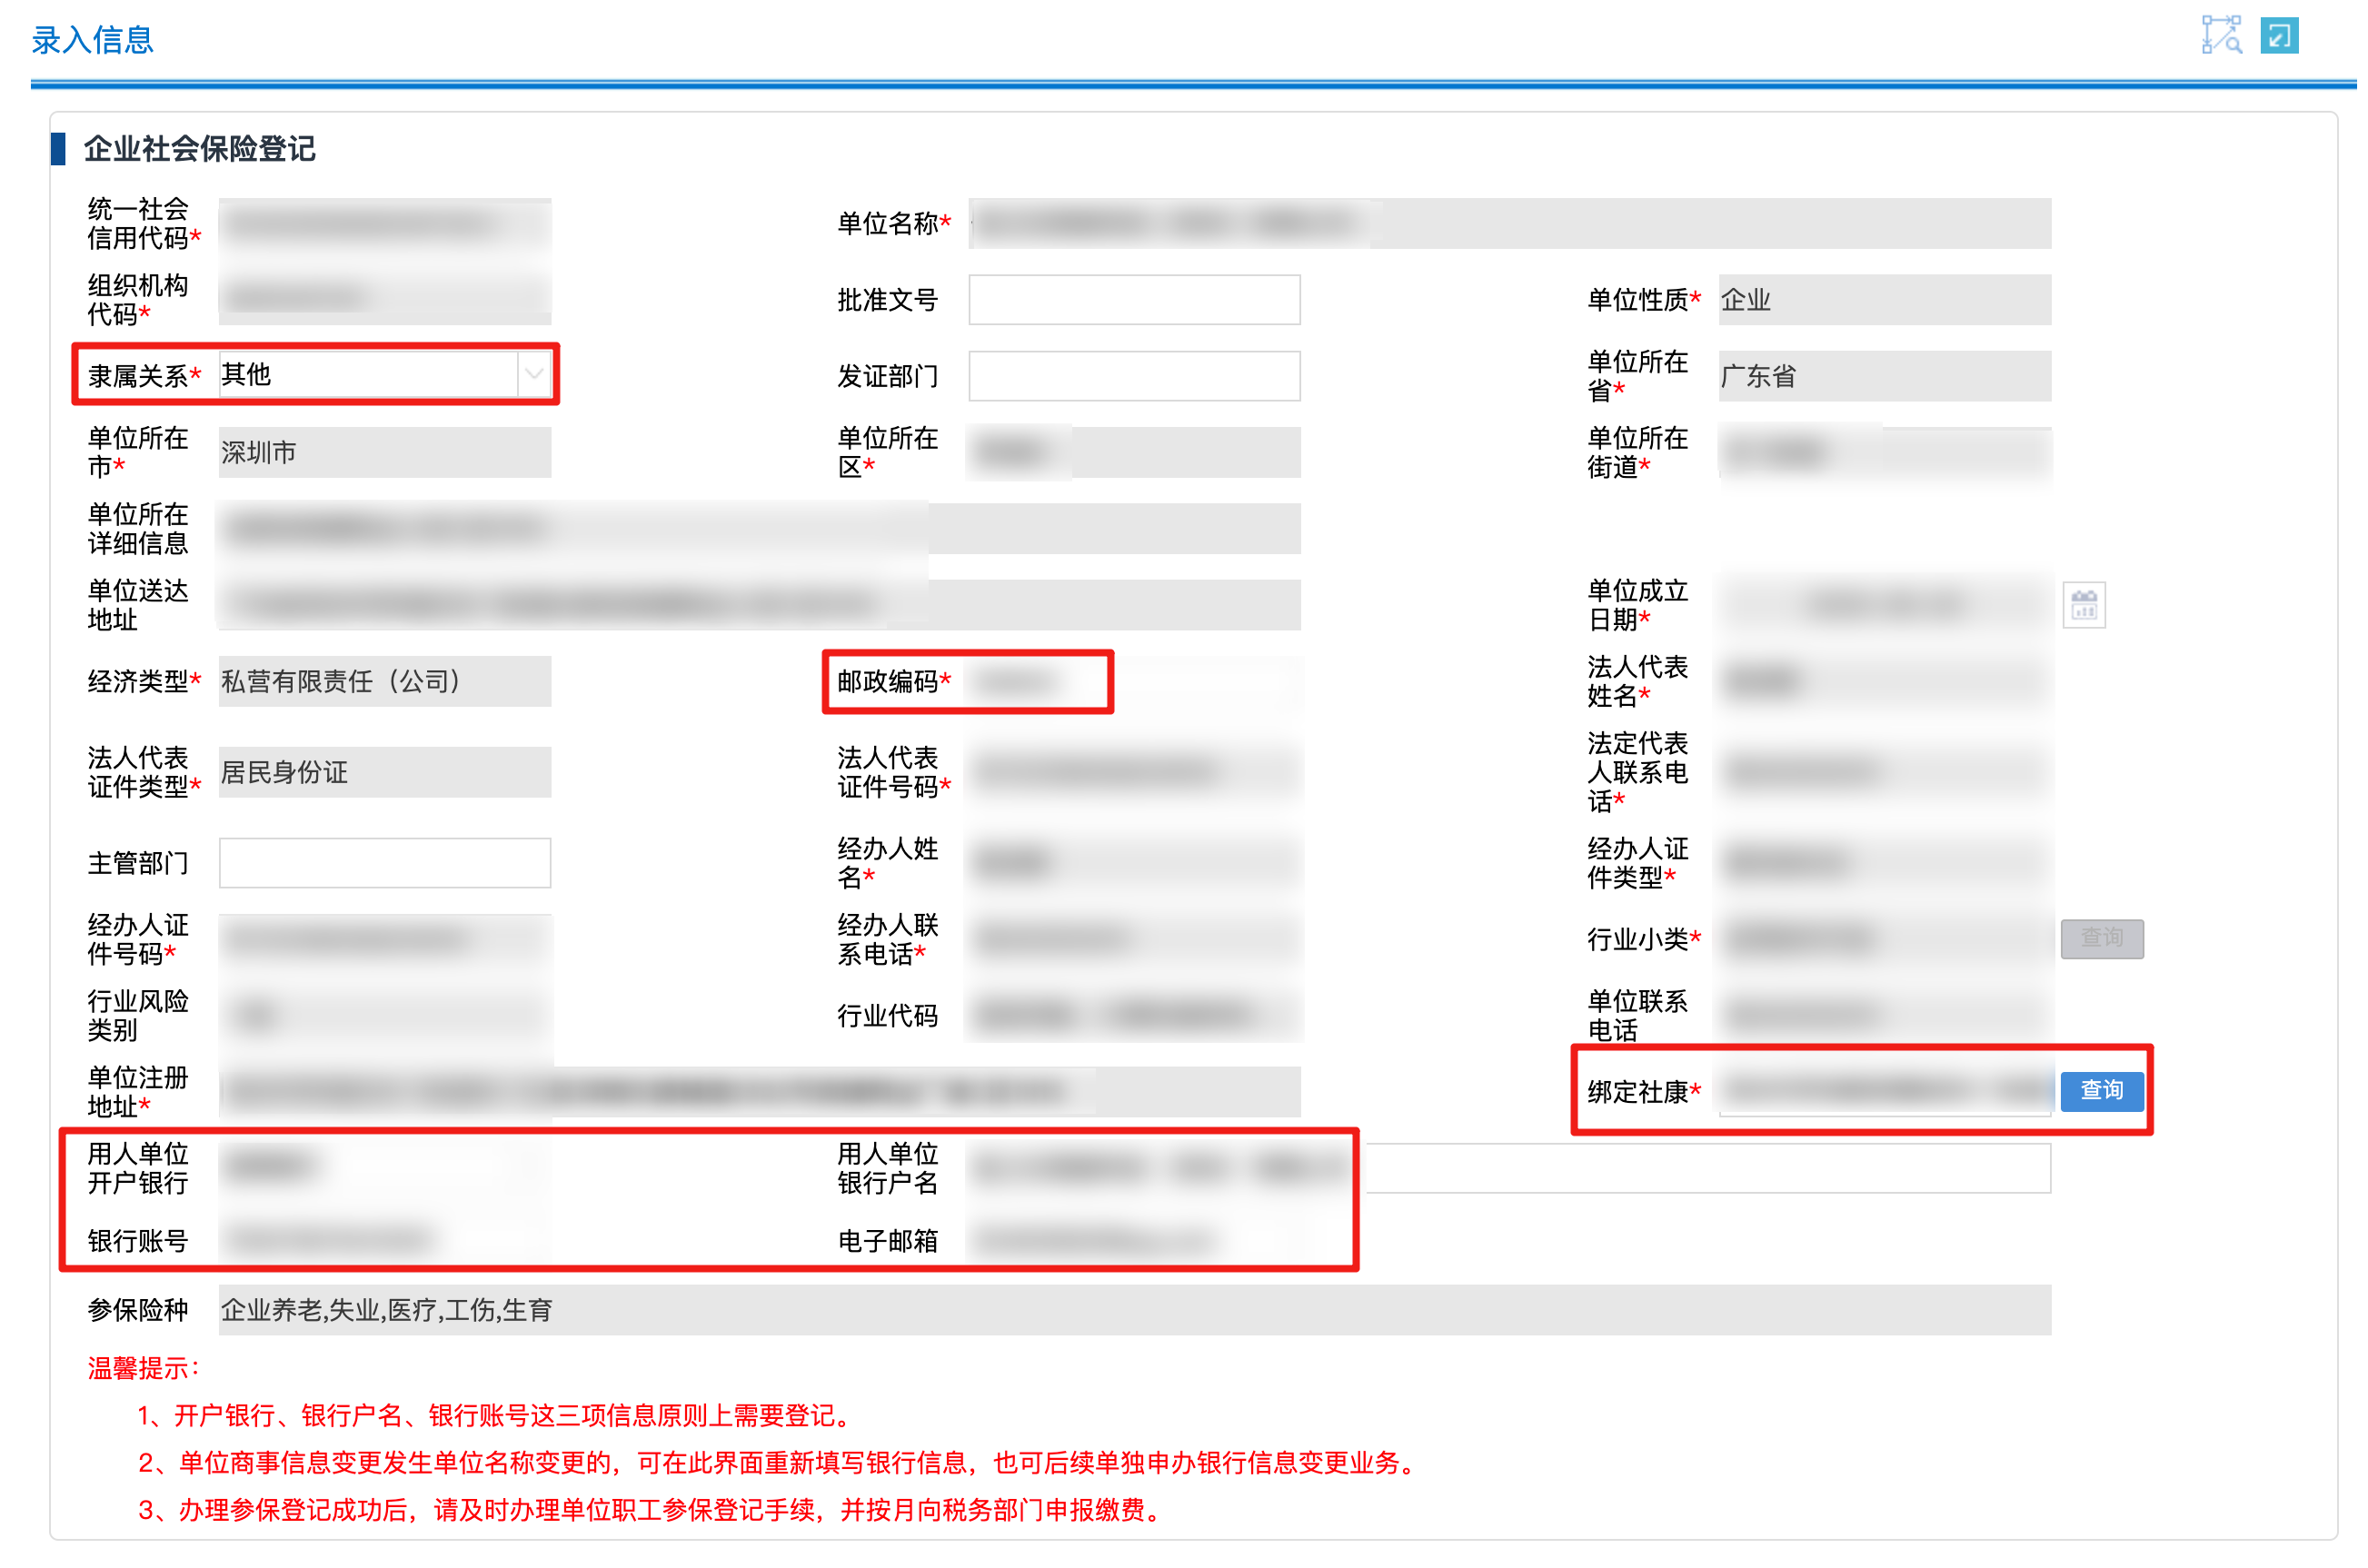Click the 单位送达地址 field
2368x1568 pixels.
pos(760,604)
